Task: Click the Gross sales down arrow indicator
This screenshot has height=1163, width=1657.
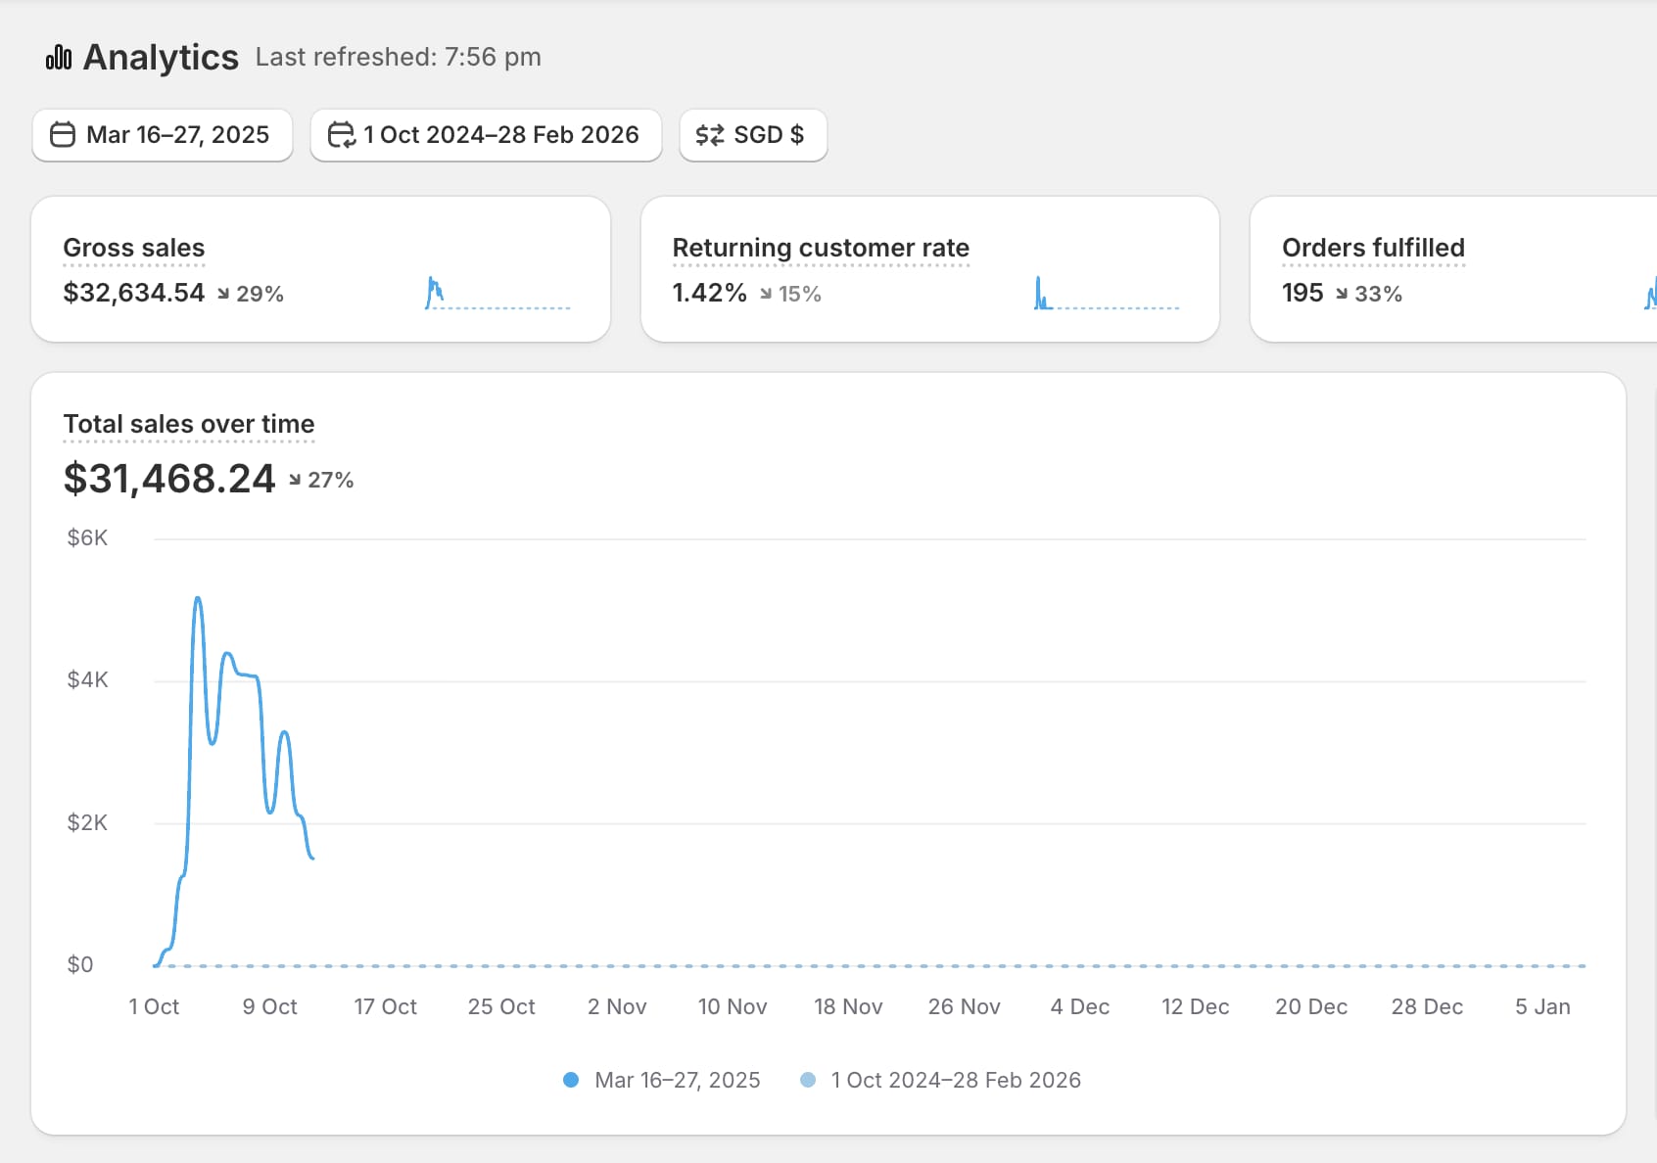Action: click(223, 294)
